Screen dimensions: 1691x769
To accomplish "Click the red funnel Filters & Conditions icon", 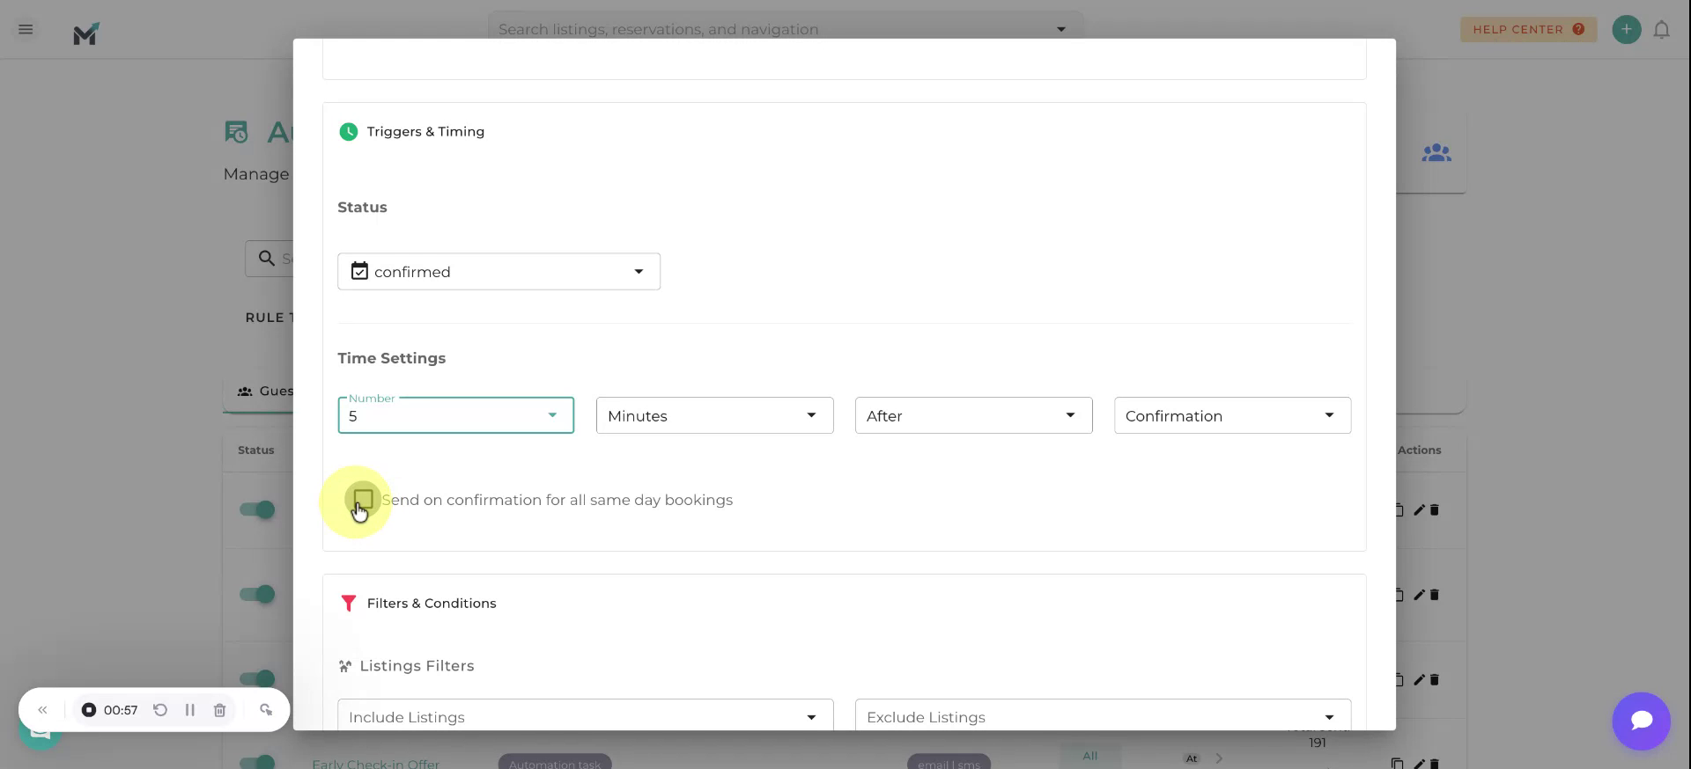I will click(349, 604).
